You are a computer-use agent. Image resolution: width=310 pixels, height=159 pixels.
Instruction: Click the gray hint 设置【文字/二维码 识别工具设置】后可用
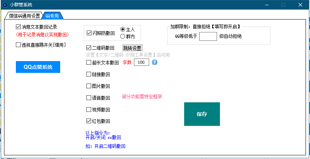128,55
